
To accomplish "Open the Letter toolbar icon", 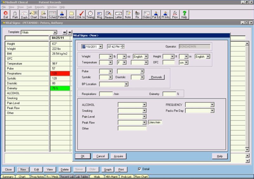I will 118,15.
